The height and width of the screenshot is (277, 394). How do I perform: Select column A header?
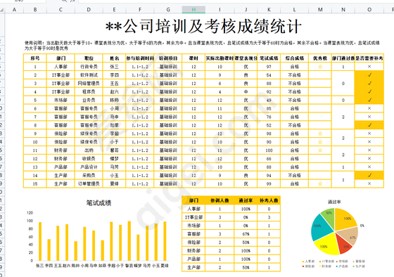[x=14, y=10]
